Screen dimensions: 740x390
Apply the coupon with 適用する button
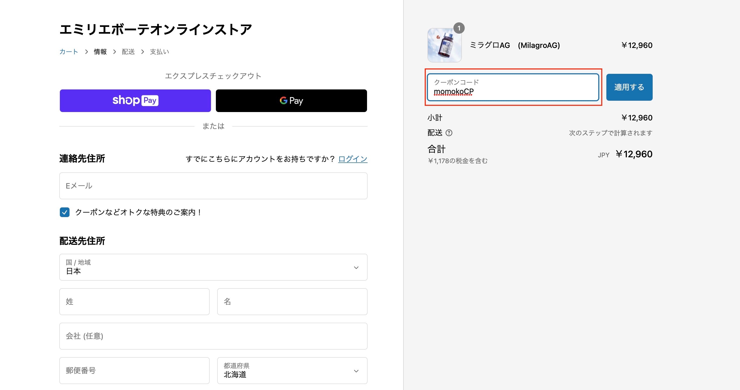(x=629, y=87)
